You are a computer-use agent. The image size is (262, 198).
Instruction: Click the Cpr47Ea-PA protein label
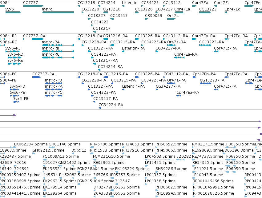pos(187,93)
